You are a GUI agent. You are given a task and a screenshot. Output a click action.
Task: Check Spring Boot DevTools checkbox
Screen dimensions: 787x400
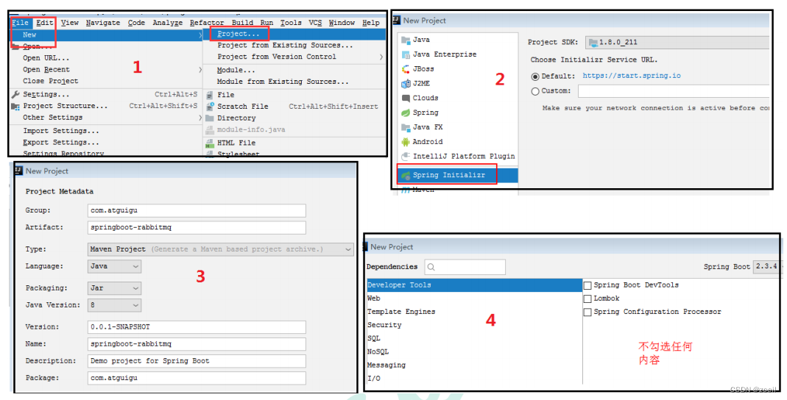click(x=587, y=285)
